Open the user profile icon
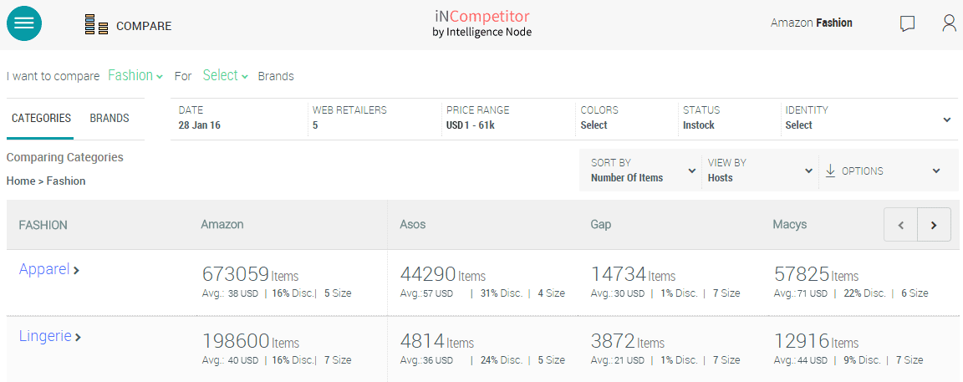This screenshot has height=382, width=963. click(949, 23)
